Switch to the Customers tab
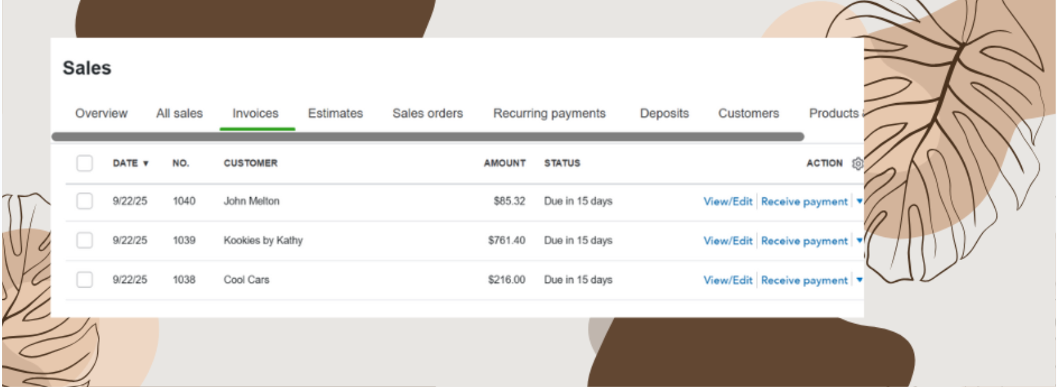Image resolution: width=1057 pixels, height=387 pixels. click(x=748, y=113)
